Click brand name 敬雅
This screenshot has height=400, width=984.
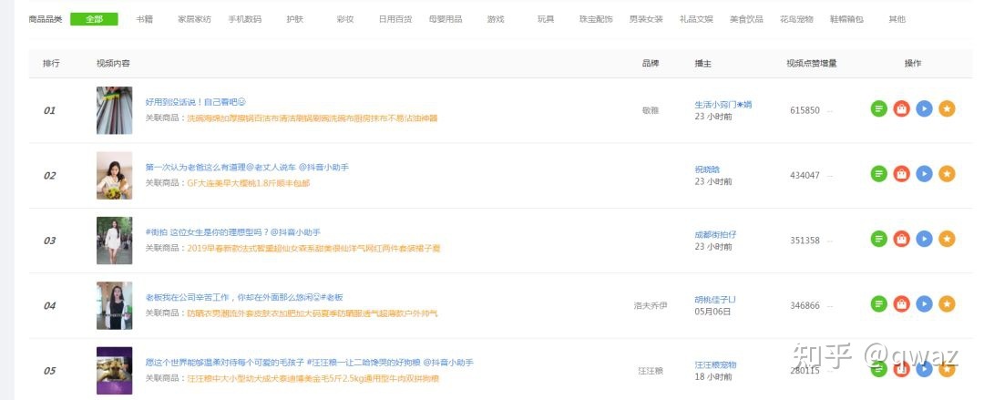[x=651, y=110]
